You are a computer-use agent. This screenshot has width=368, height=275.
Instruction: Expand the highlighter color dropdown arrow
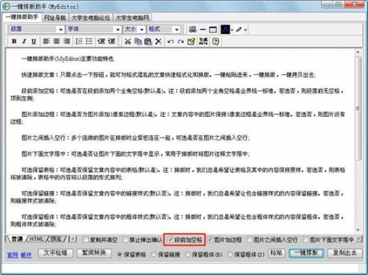click(x=245, y=30)
